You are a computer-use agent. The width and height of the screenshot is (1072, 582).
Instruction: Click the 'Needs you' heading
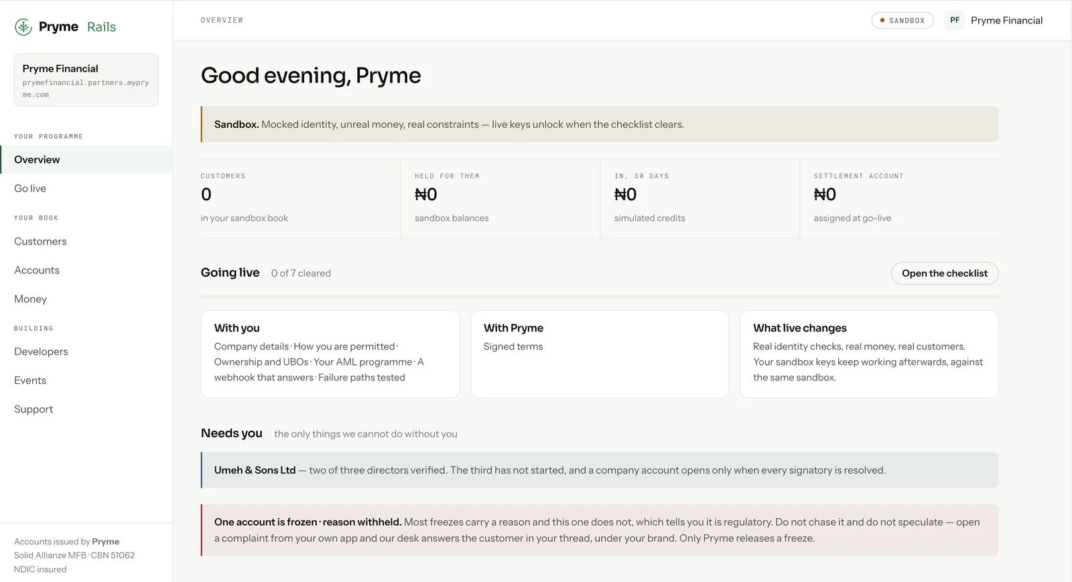(x=232, y=433)
